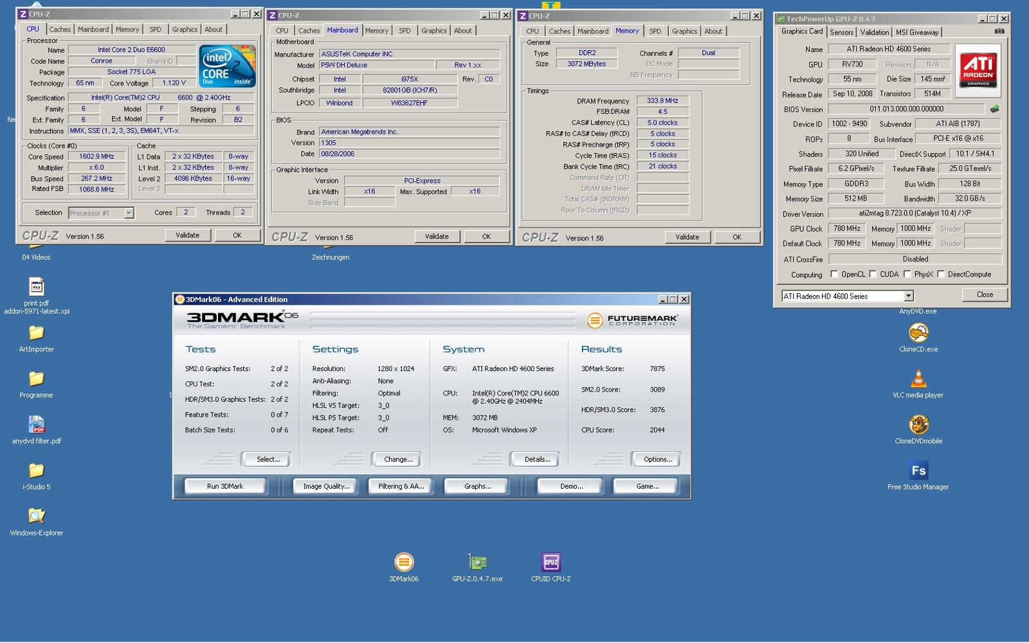Open Validation tab in GPU-Z
1029x643 pixels.
874,32
